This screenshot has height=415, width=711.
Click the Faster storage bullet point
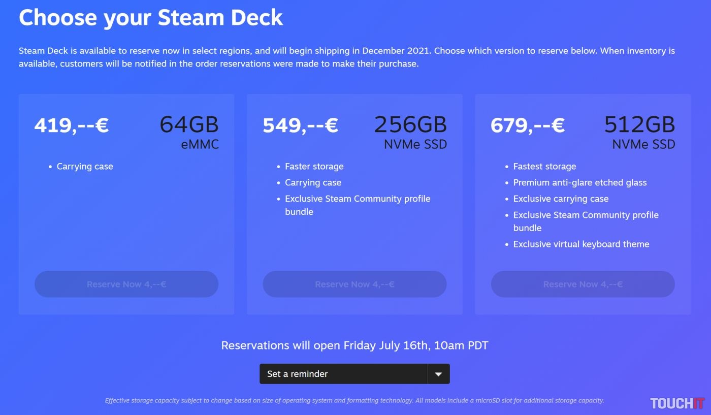click(x=314, y=167)
